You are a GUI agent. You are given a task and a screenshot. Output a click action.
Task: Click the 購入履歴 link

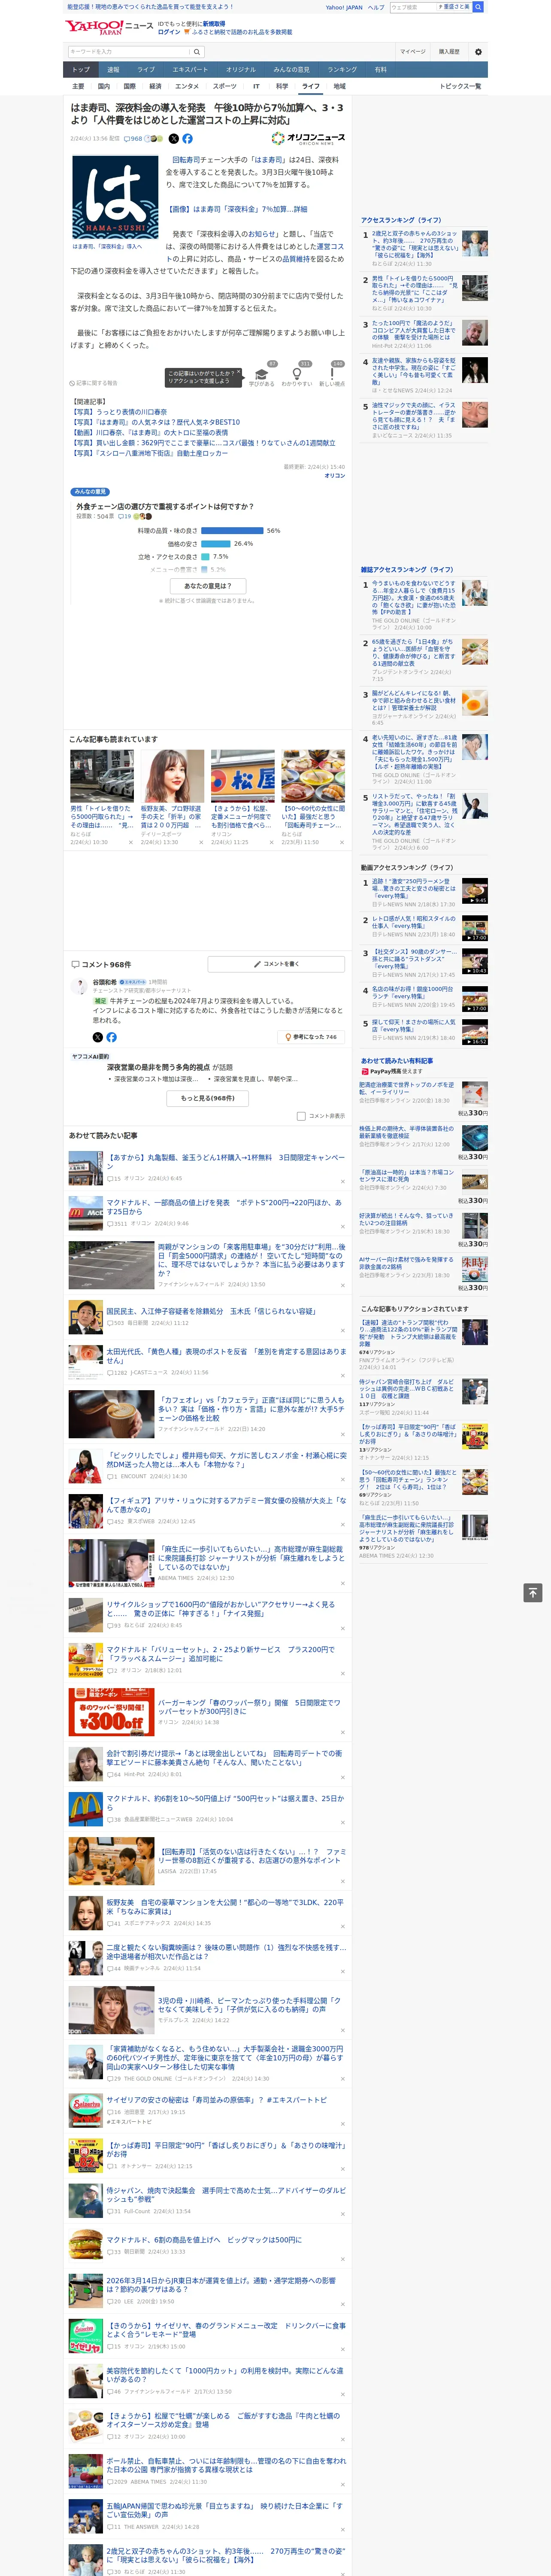(x=449, y=52)
